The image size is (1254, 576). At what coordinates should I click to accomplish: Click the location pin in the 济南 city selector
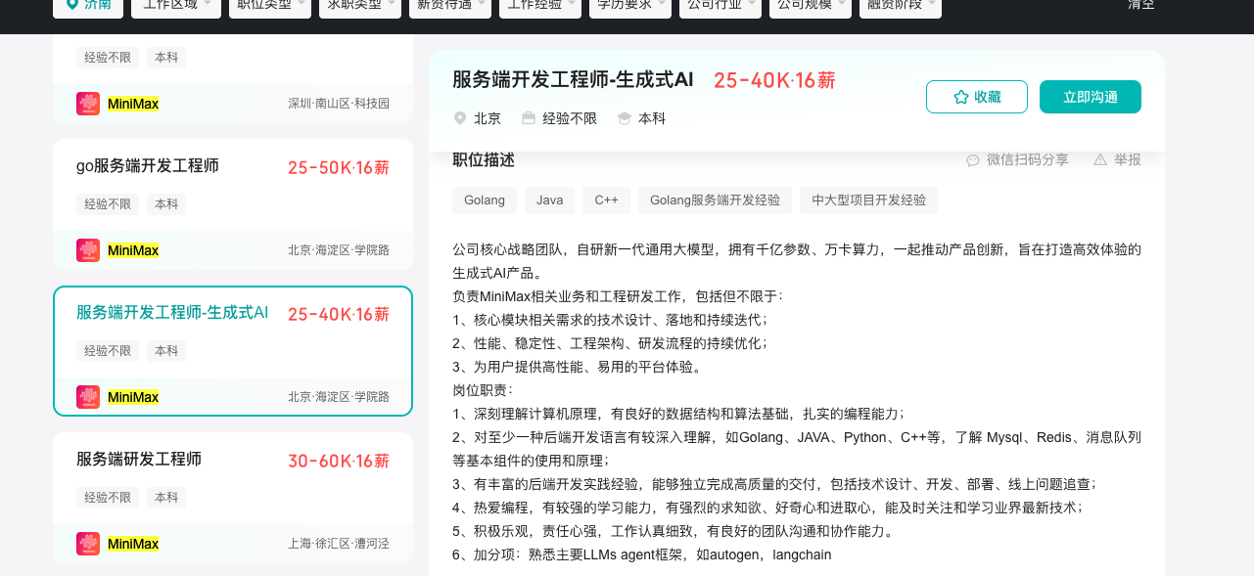[x=71, y=5]
